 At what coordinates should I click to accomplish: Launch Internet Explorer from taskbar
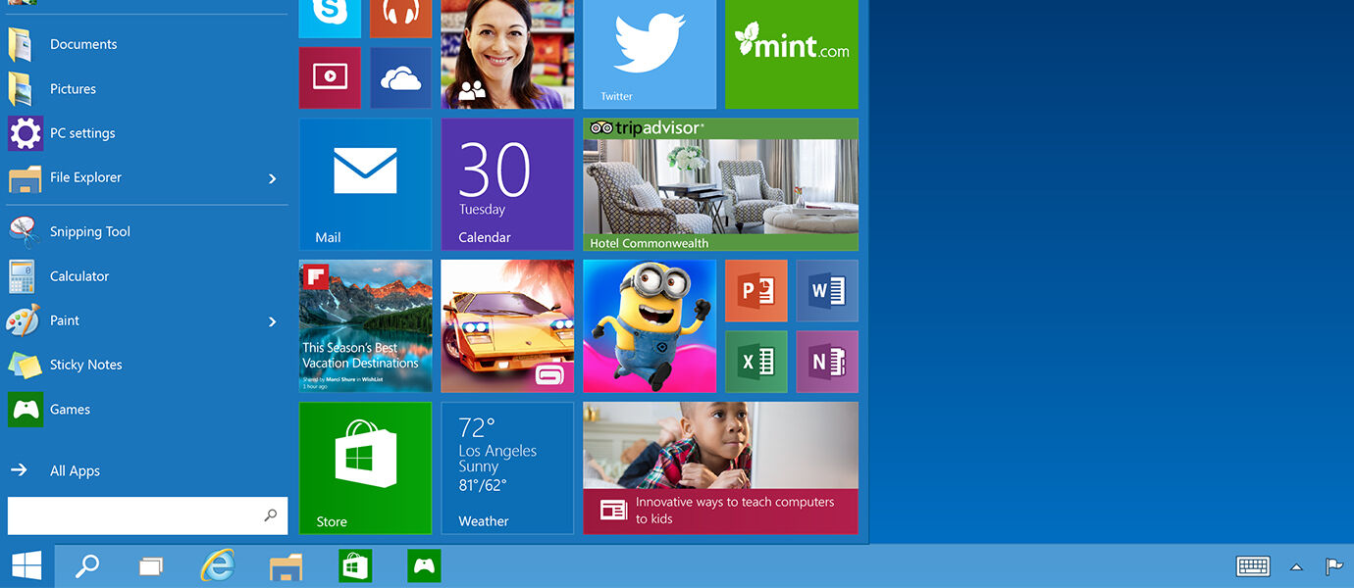[x=217, y=565]
